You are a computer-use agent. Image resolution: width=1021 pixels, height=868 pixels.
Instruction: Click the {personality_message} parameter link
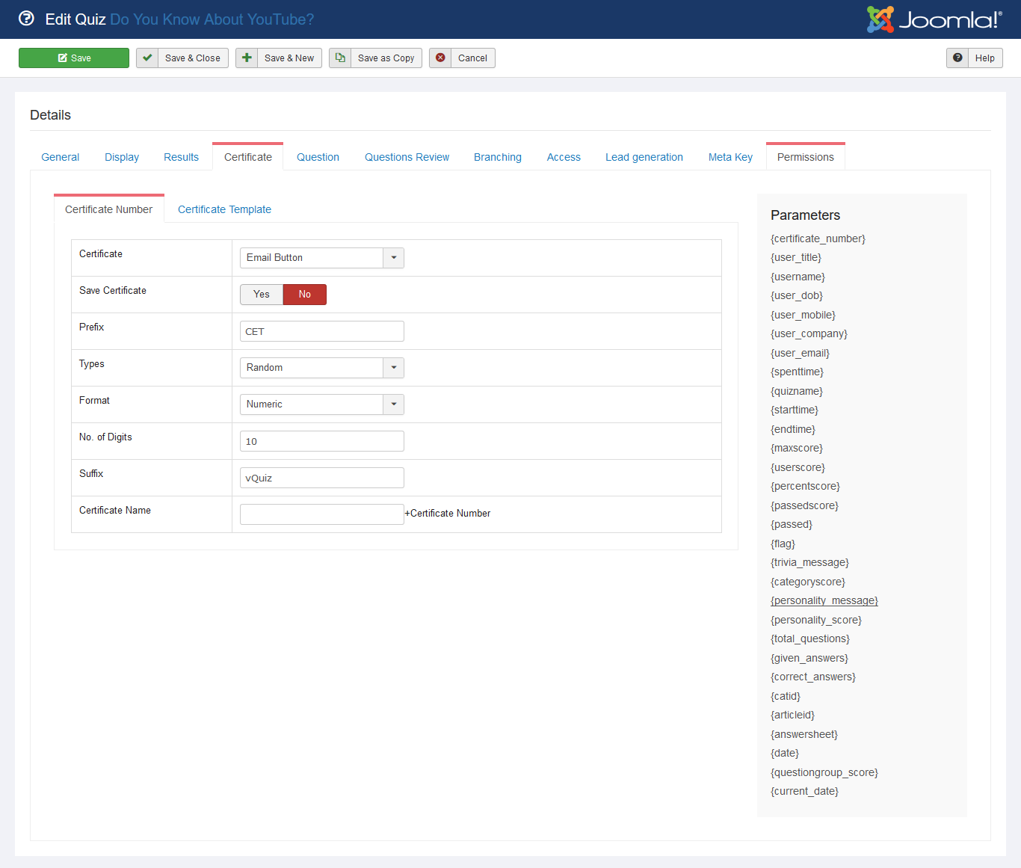(824, 601)
